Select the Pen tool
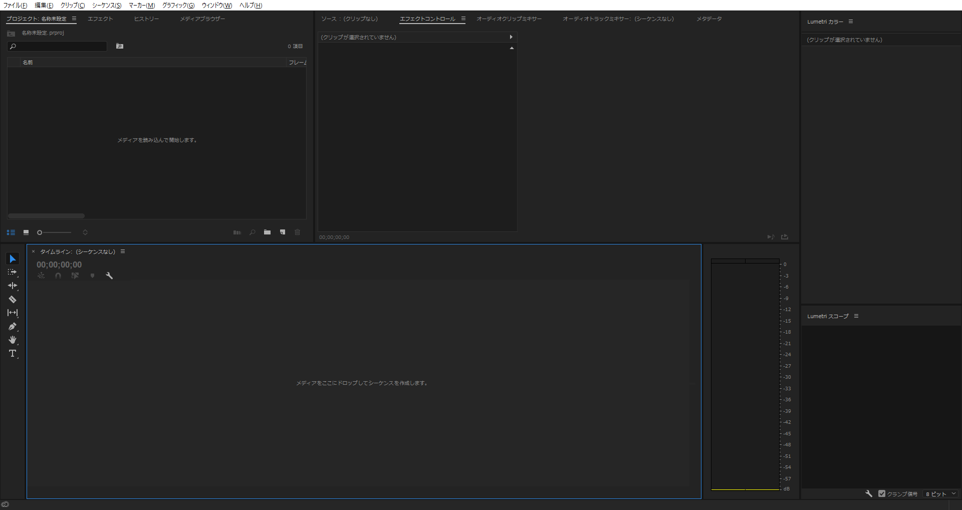This screenshot has height=510, width=962. (13, 326)
